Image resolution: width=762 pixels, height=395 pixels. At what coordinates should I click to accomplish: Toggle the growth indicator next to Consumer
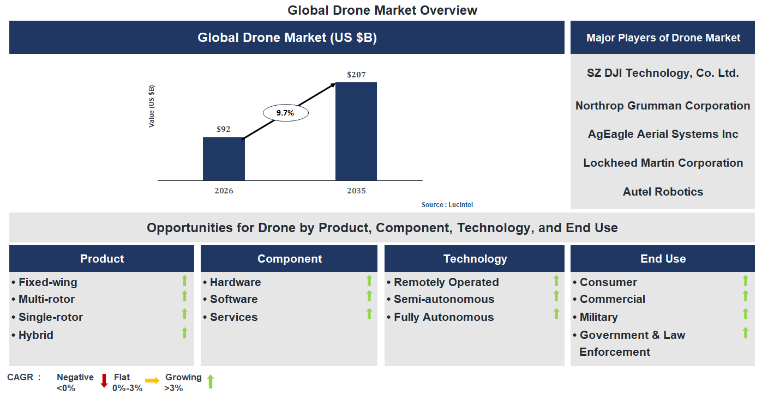745,279
